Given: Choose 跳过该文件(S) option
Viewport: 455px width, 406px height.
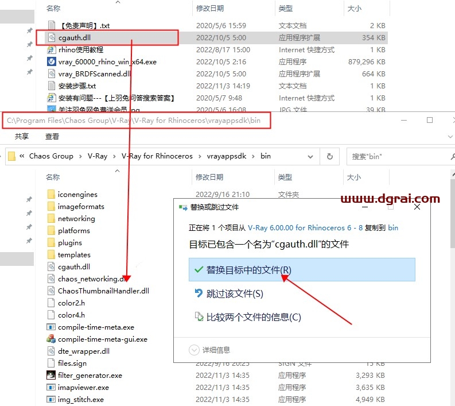Looking at the screenshot, I should (234, 294).
